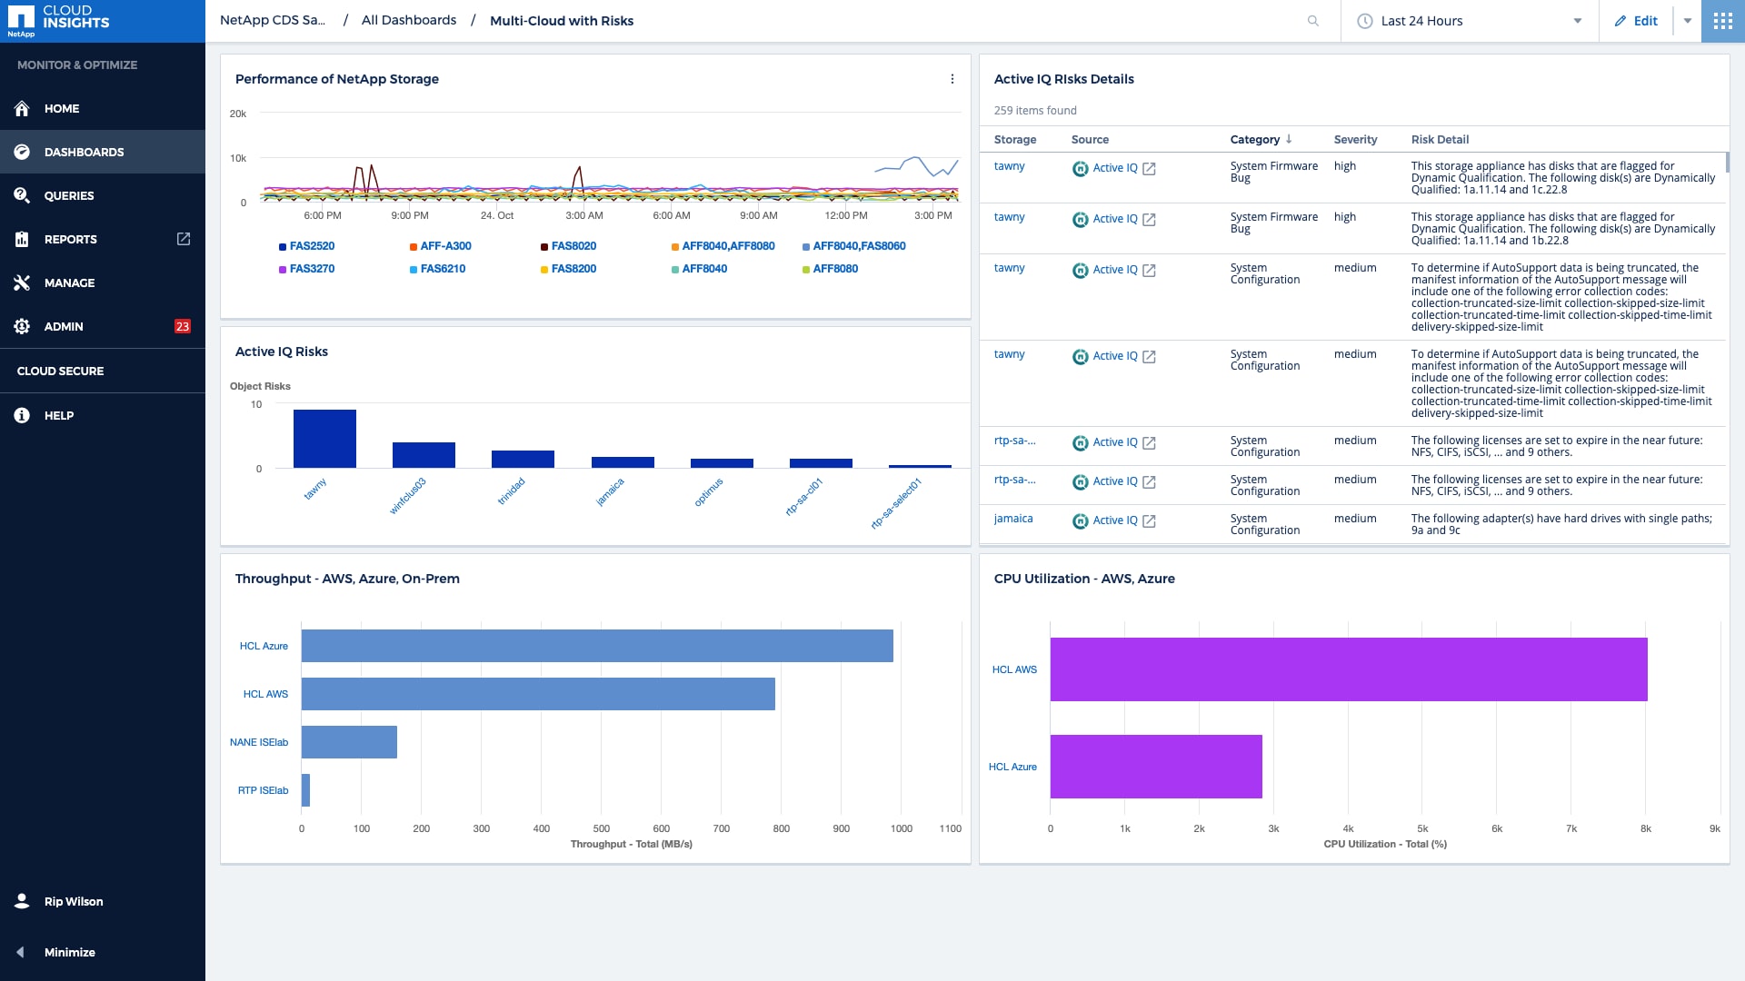Click Minimize sidebar label
Screen dimensions: 1745x981
[x=70, y=953]
